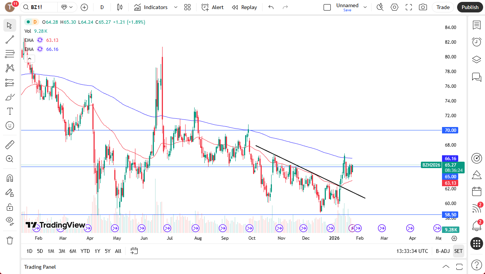The height and width of the screenshot is (274, 485).
Task: Toggle magnet mode for drawings
Action: pos(10,178)
